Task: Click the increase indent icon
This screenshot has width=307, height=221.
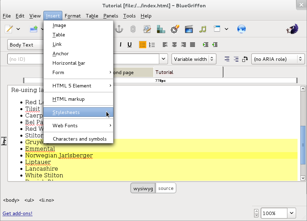Action: coord(205,45)
